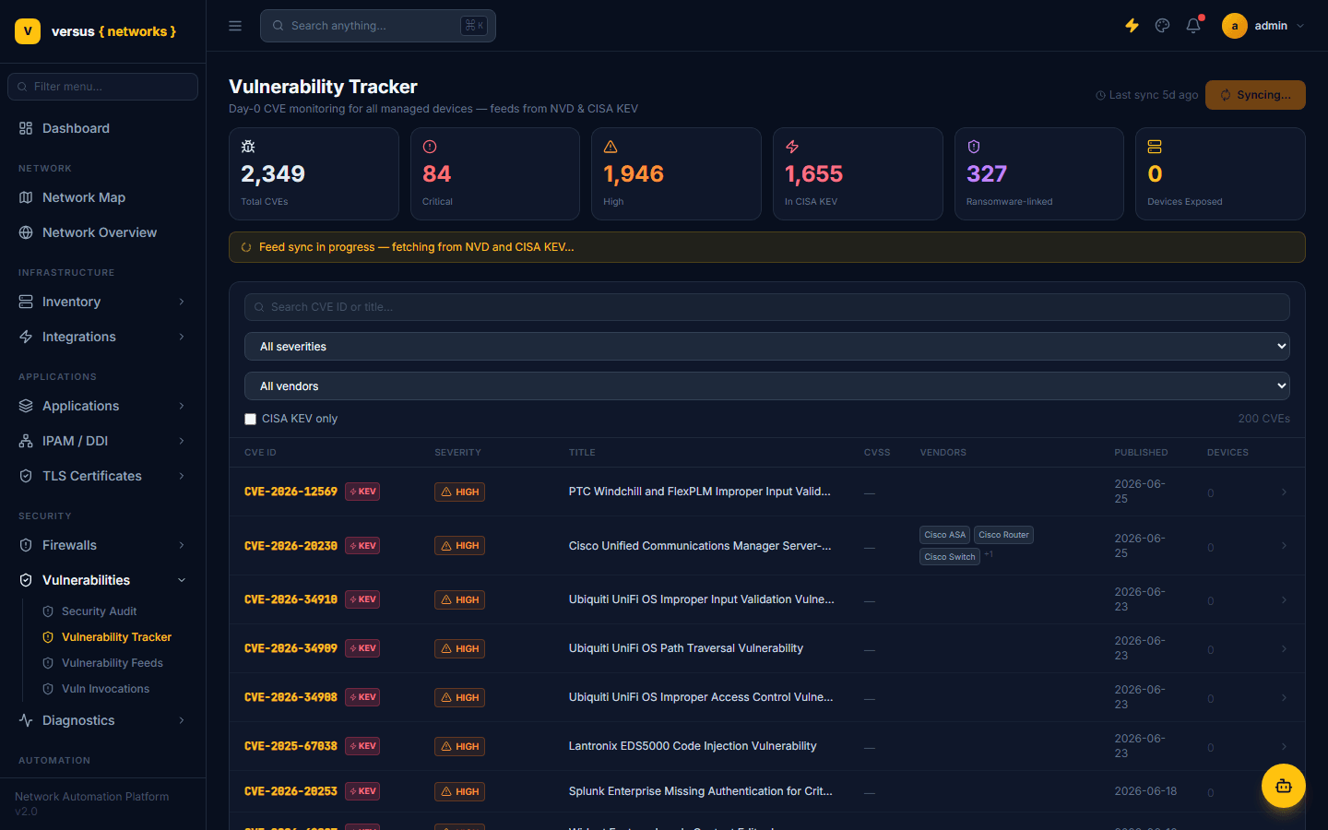This screenshot has width=1328, height=830.
Task: Click the versus networks logo
Action: [96, 31]
